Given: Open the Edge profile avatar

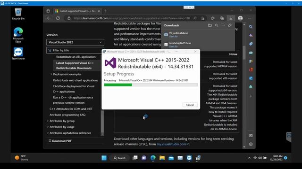Looking at the screenshot, I should [240, 18].
